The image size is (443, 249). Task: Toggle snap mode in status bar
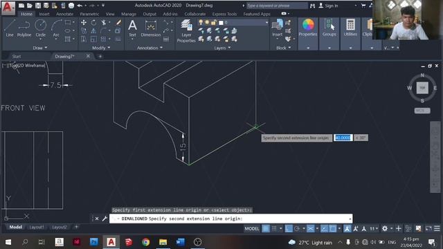(274, 228)
